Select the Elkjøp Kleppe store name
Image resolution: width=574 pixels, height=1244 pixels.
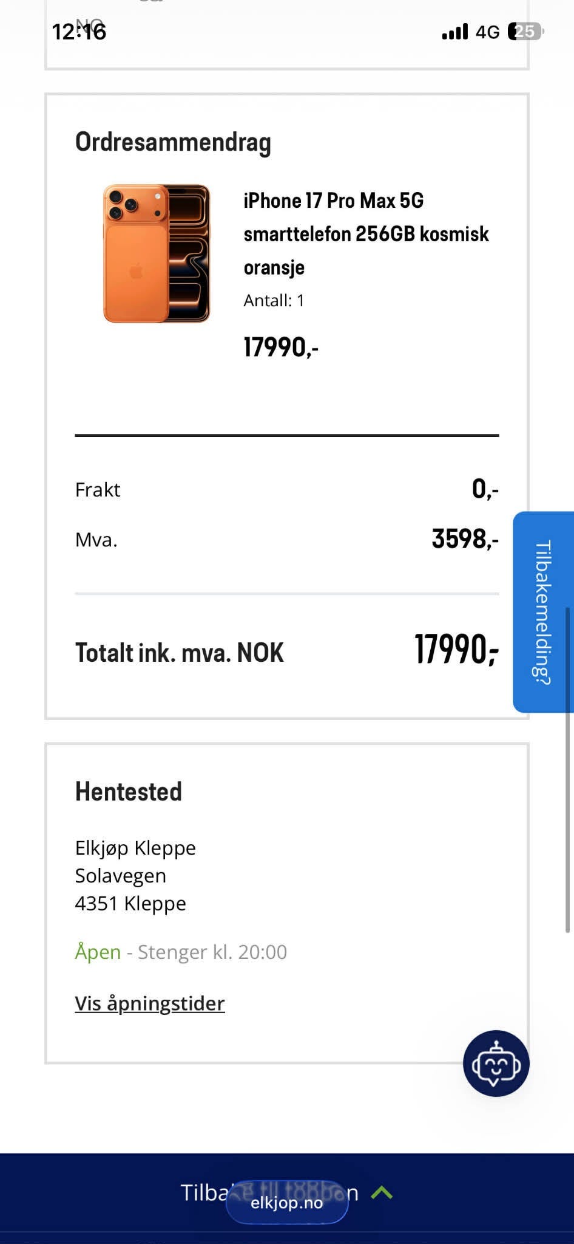tap(135, 848)
